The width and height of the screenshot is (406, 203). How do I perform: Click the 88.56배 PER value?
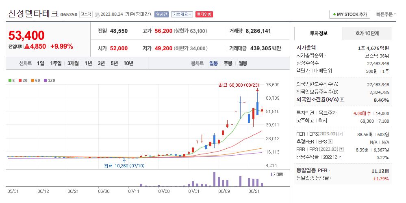tap(365, 134)
